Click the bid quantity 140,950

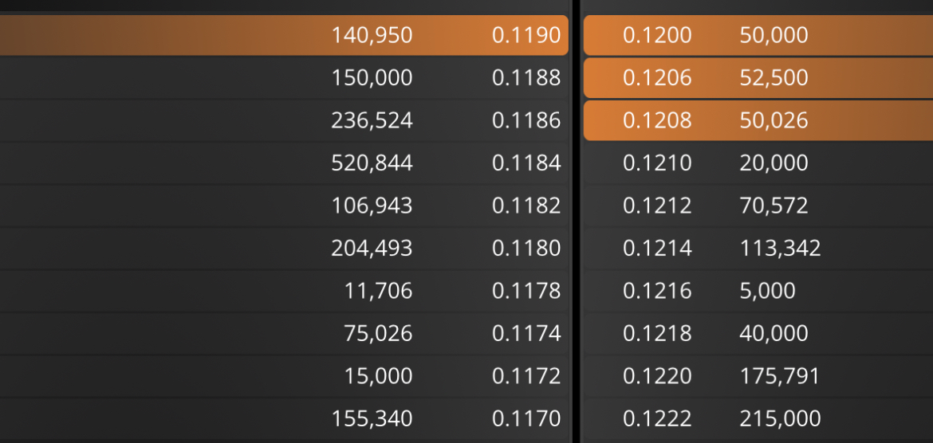coord(372,36)
